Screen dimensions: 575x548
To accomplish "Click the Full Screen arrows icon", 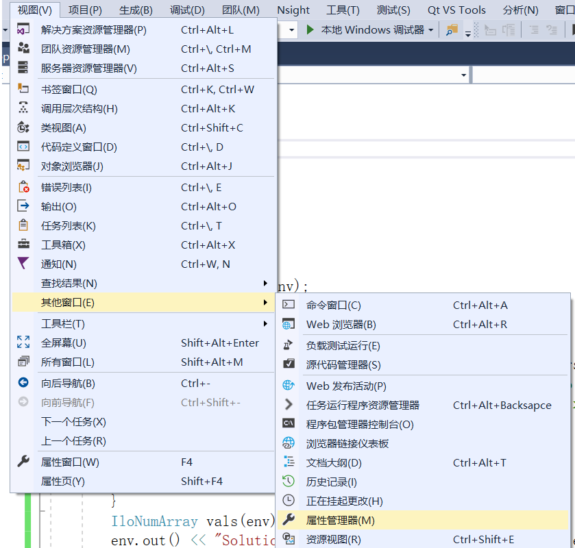I will 23,342.
